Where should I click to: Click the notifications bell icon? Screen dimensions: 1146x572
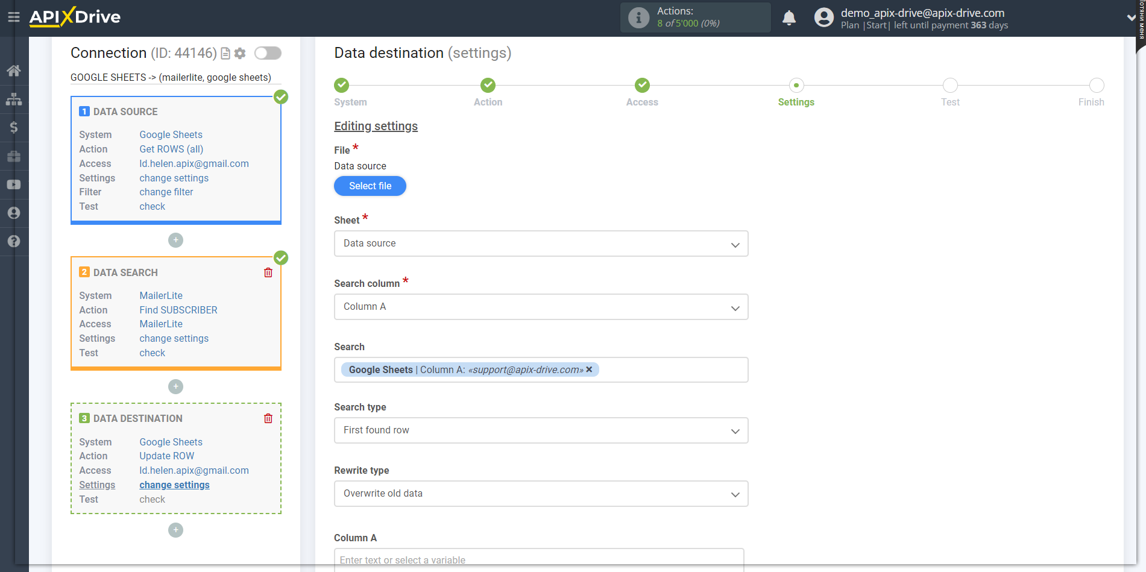tap(789, 17)
